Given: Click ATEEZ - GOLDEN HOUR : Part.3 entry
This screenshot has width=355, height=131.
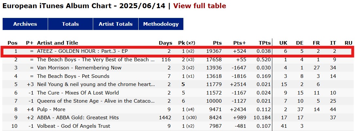Looking at the screenshot, I should point(82,51).
